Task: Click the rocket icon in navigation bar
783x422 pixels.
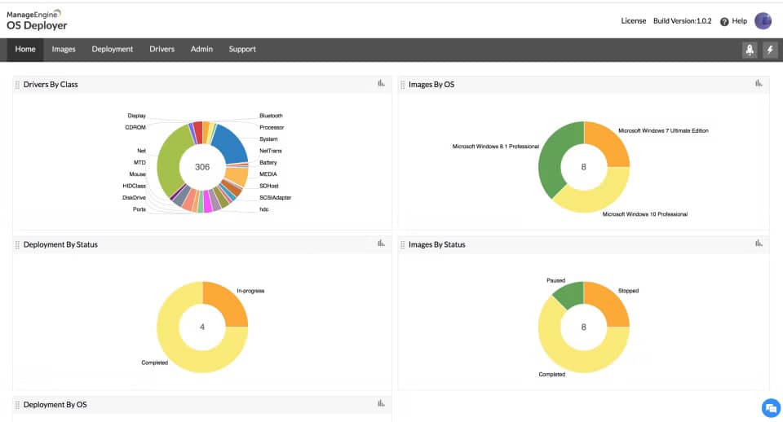Action: (750, 50)
